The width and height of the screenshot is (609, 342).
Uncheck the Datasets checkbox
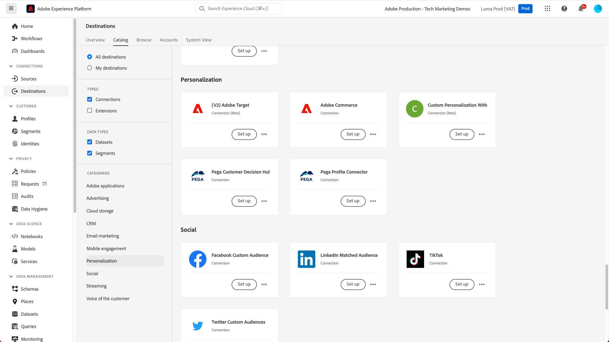coord(90,142)
